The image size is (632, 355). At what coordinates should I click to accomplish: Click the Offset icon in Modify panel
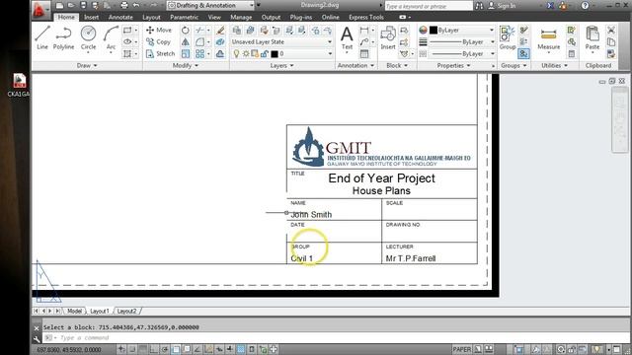(220, 53)
